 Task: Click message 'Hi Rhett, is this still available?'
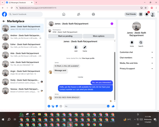click(67, 66)
